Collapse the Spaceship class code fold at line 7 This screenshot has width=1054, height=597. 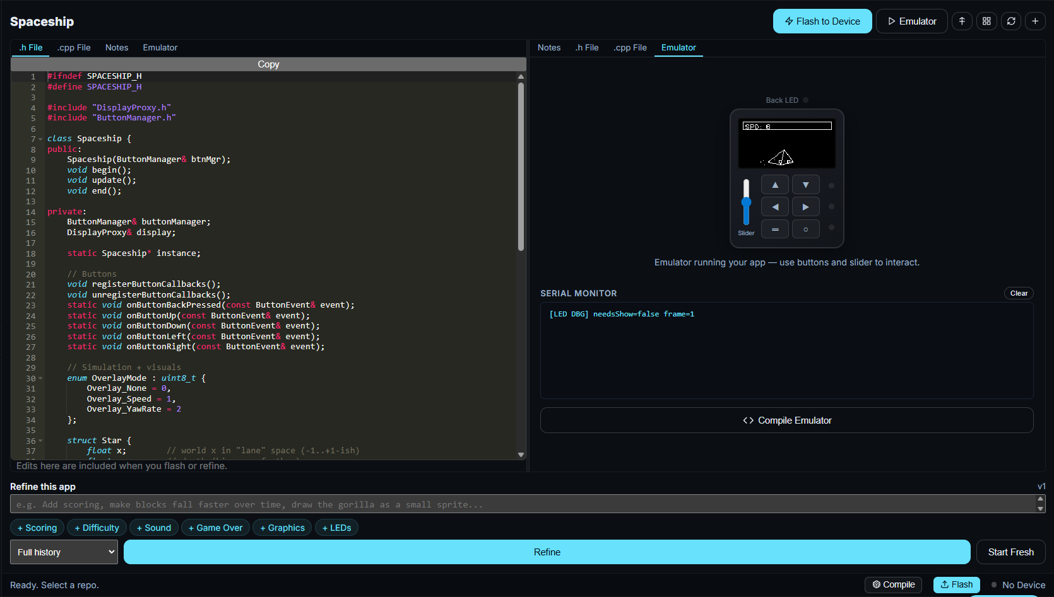(40, 138)
